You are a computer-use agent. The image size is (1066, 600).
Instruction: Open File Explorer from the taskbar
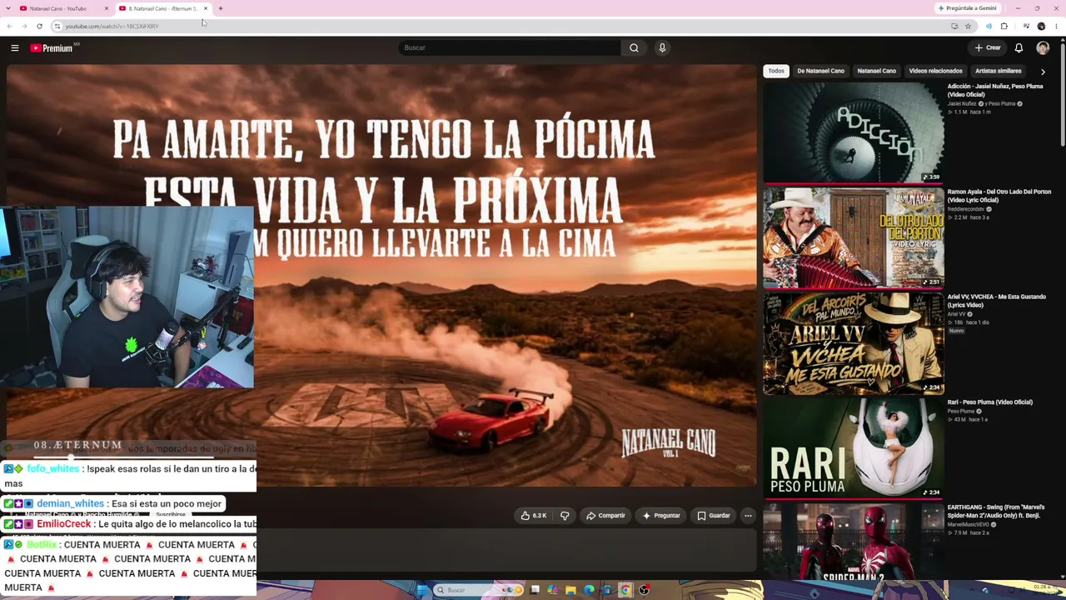570,590
